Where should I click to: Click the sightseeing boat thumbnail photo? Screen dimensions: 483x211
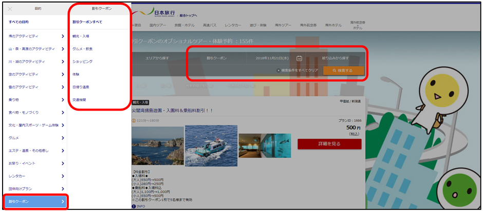click(x=211, y=145)
